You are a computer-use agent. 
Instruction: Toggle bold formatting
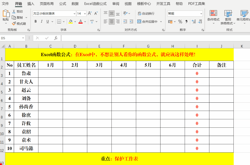[x=36, y=21]
